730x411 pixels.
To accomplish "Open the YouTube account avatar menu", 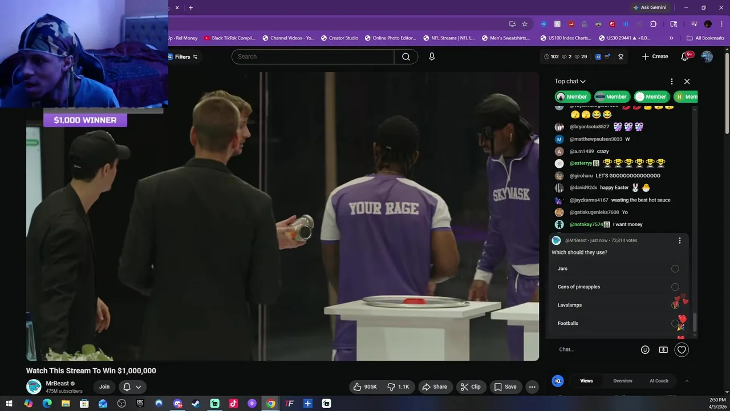I will pyautogui.click(x=707, y=57).
